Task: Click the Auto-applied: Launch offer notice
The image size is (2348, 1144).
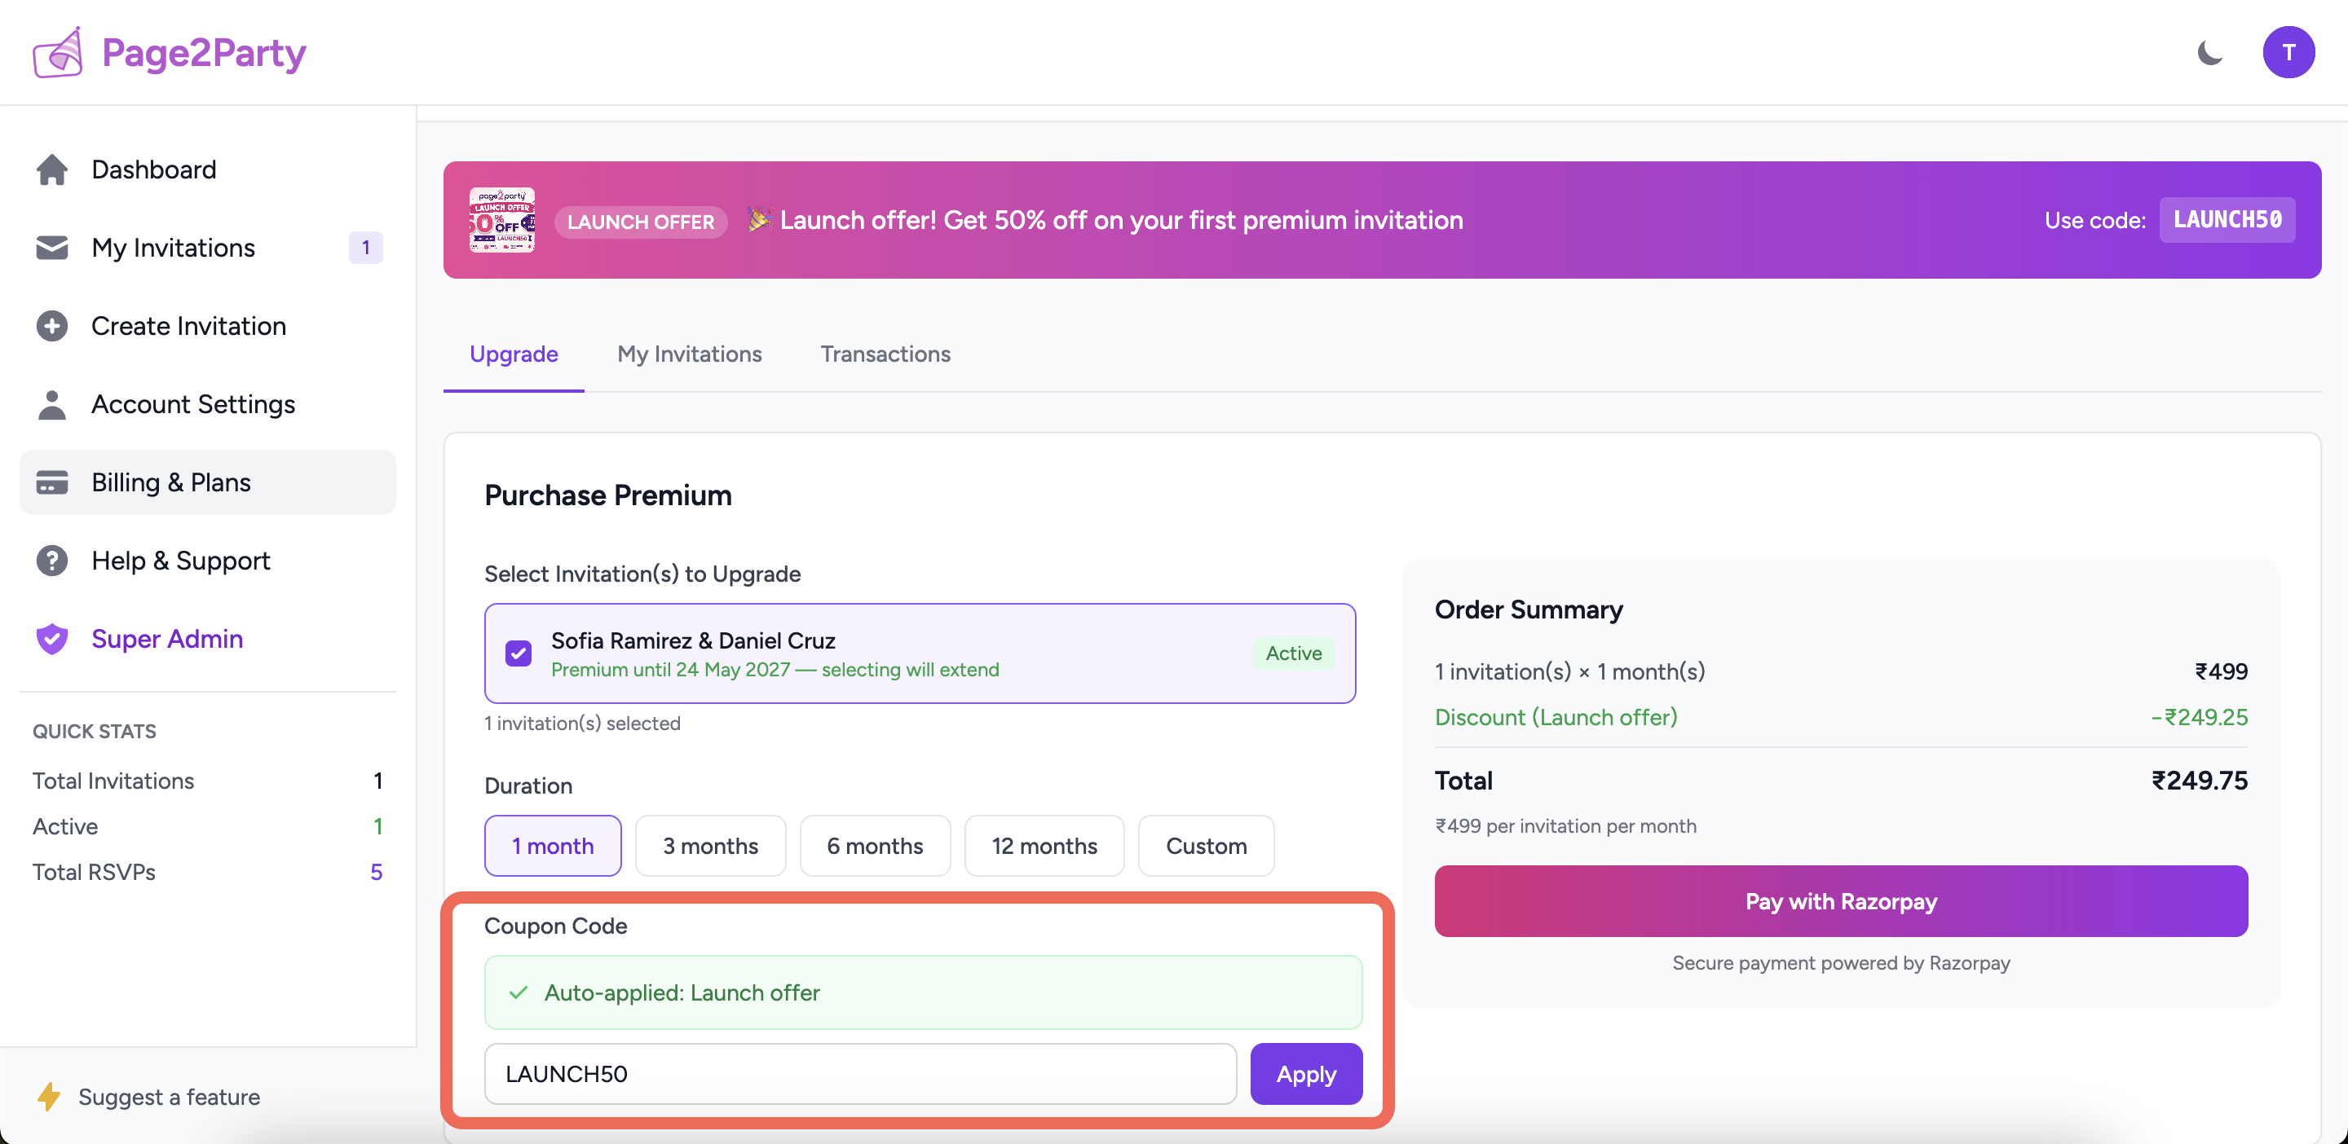Action: pos(924,992)
